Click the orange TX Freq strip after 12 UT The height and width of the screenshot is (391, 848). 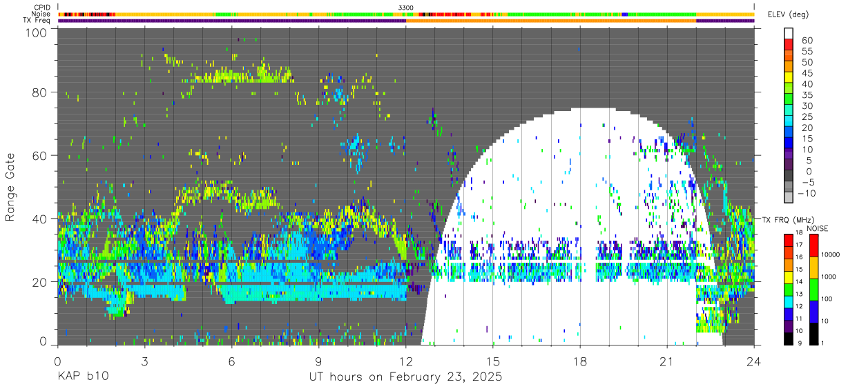tap(551, 21)
